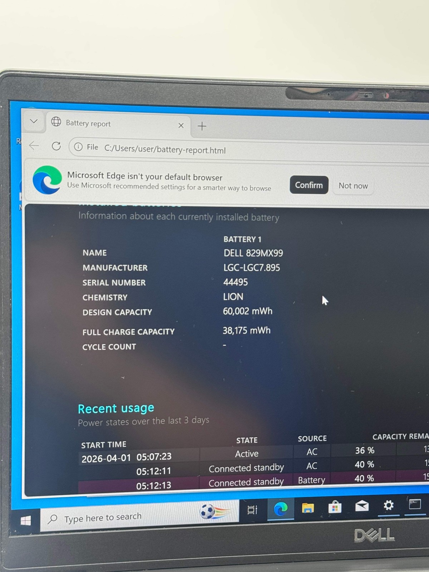Screen dimensions: 429x572
Task: Click the SOURCE column header
Action: coord(312,438)
